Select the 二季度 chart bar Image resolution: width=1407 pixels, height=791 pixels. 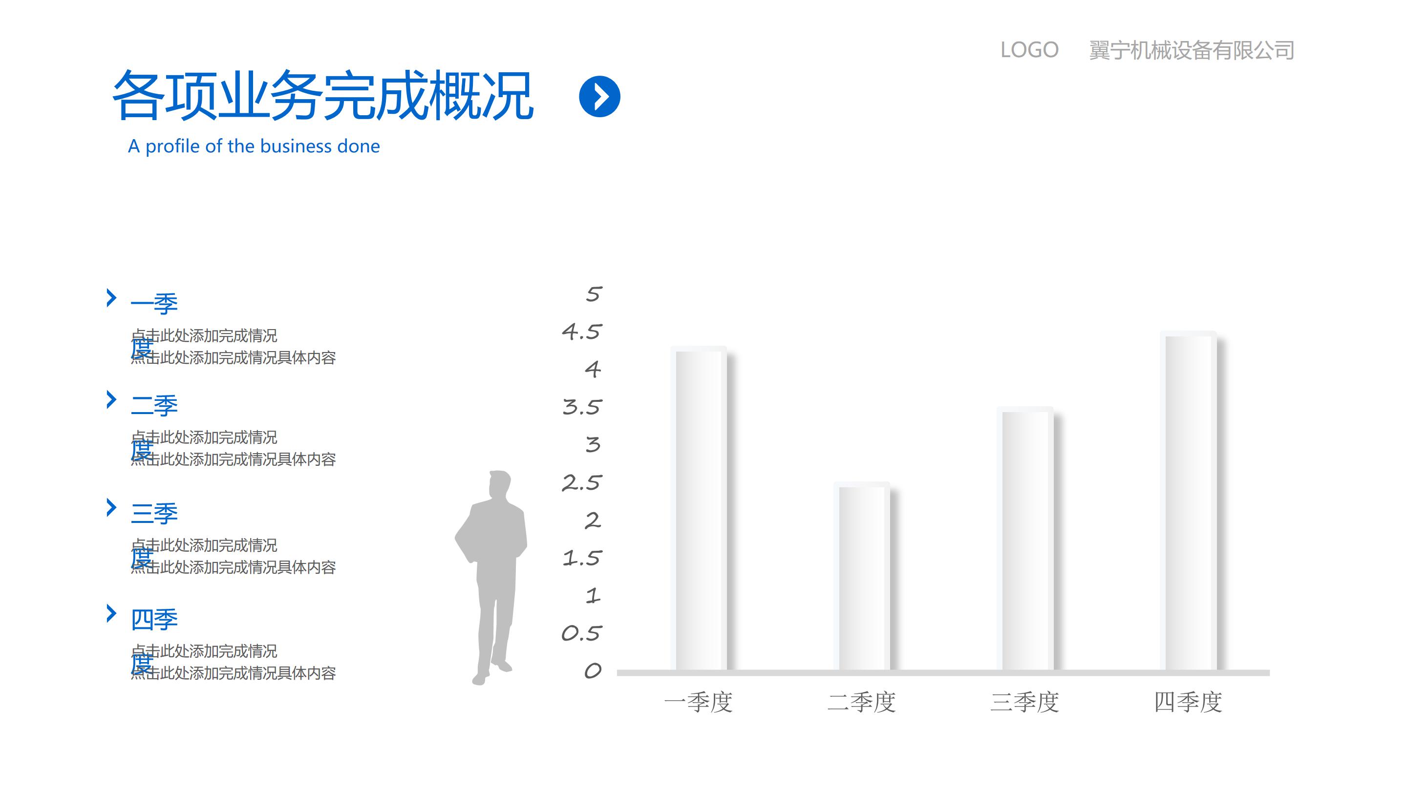(x=861, y=576)
